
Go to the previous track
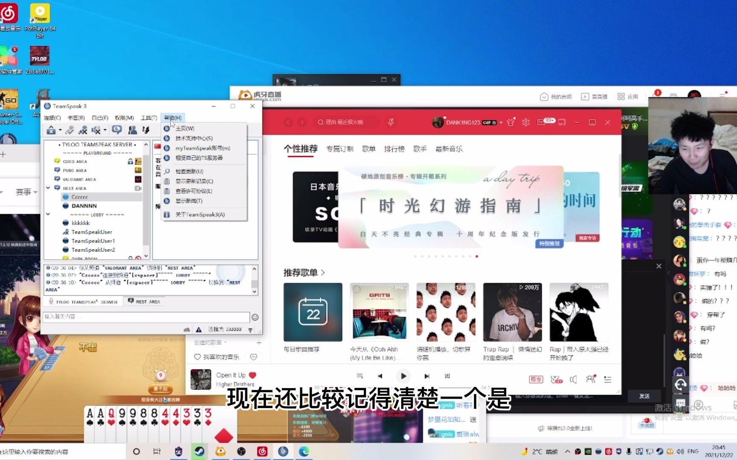[x=380, y=376]
